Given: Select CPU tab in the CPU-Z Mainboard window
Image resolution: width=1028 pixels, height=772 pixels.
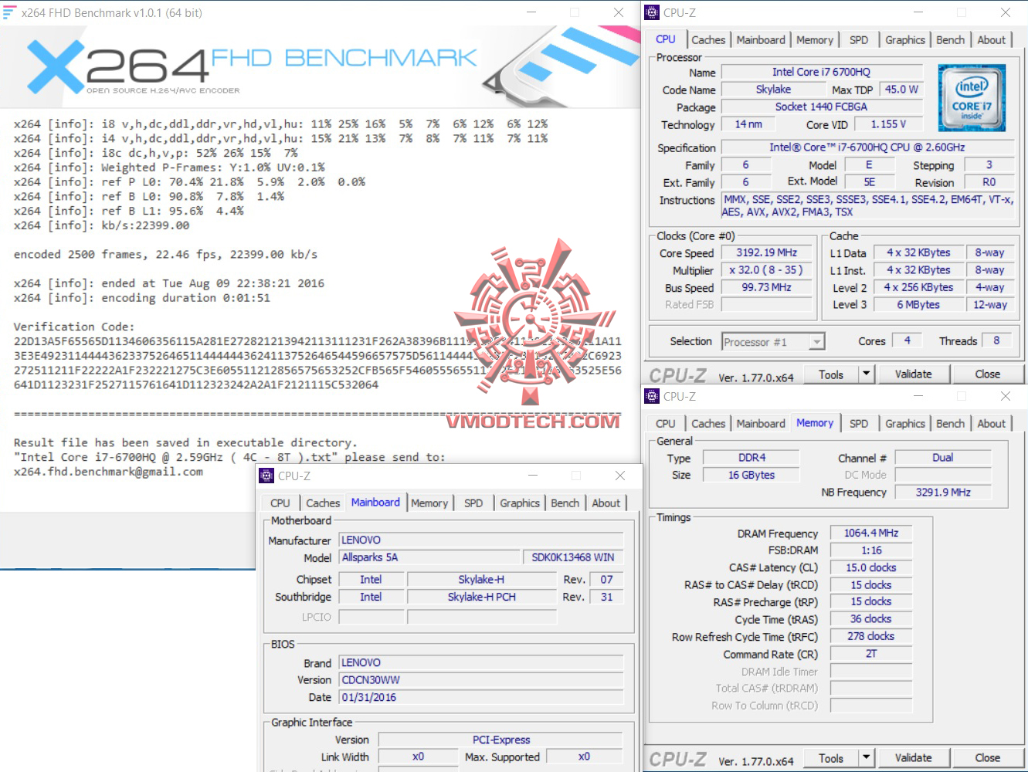Looking at the screenshot, I should [280, 503].
